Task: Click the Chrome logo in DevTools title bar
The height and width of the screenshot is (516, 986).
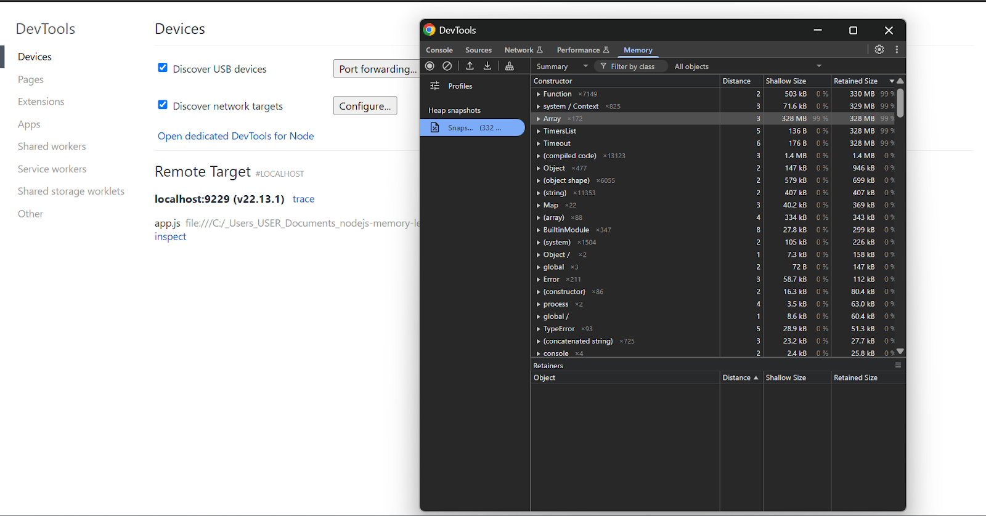Action: (430, 30)
